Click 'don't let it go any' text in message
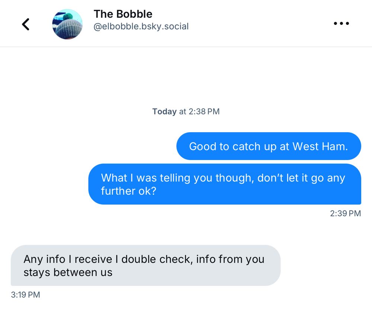Image resolution: width=372 pixels, height=329 pixels. tap(301, 177)
